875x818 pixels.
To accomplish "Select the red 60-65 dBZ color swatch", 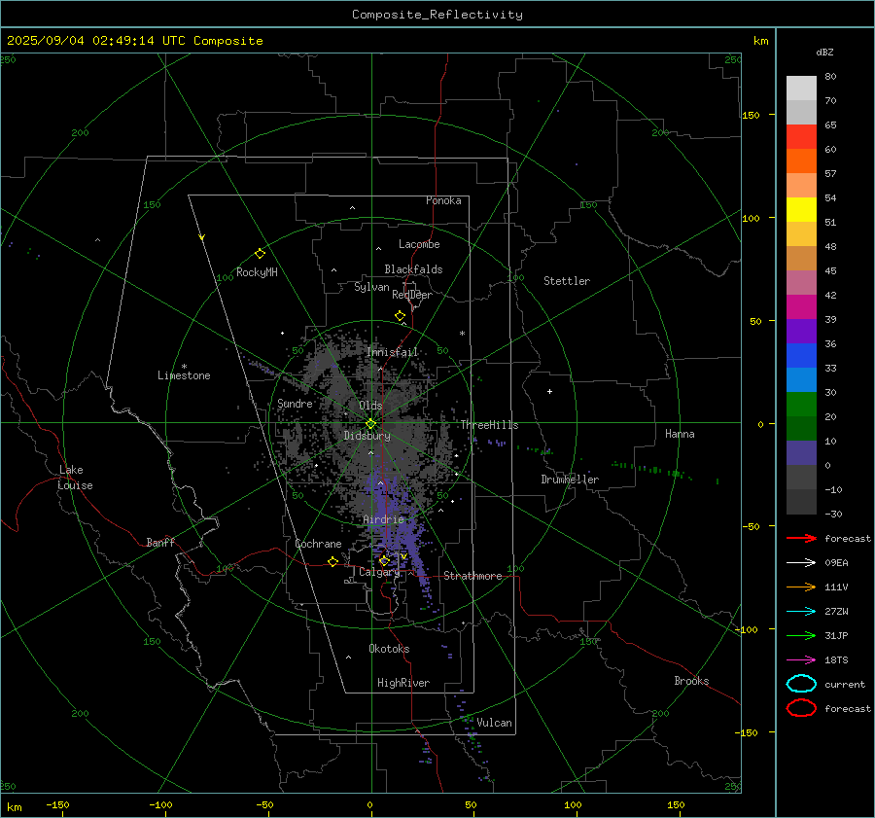I will pos(801,137).
